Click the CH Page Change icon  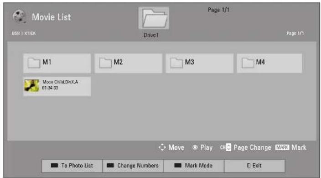(226, 147)
